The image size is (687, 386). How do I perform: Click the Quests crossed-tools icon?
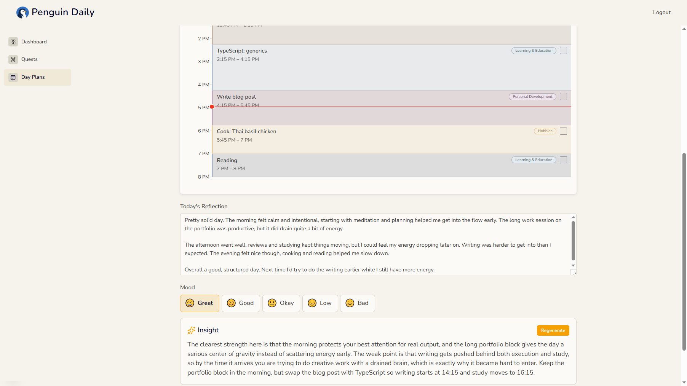click(13, 59)
